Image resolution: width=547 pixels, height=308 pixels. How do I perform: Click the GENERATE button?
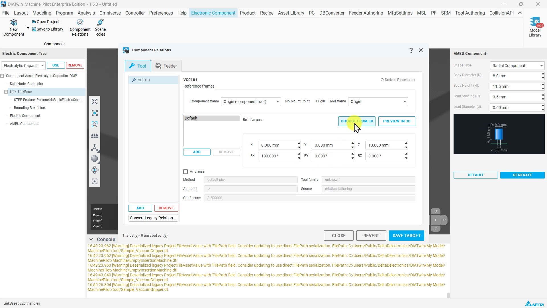522,175
